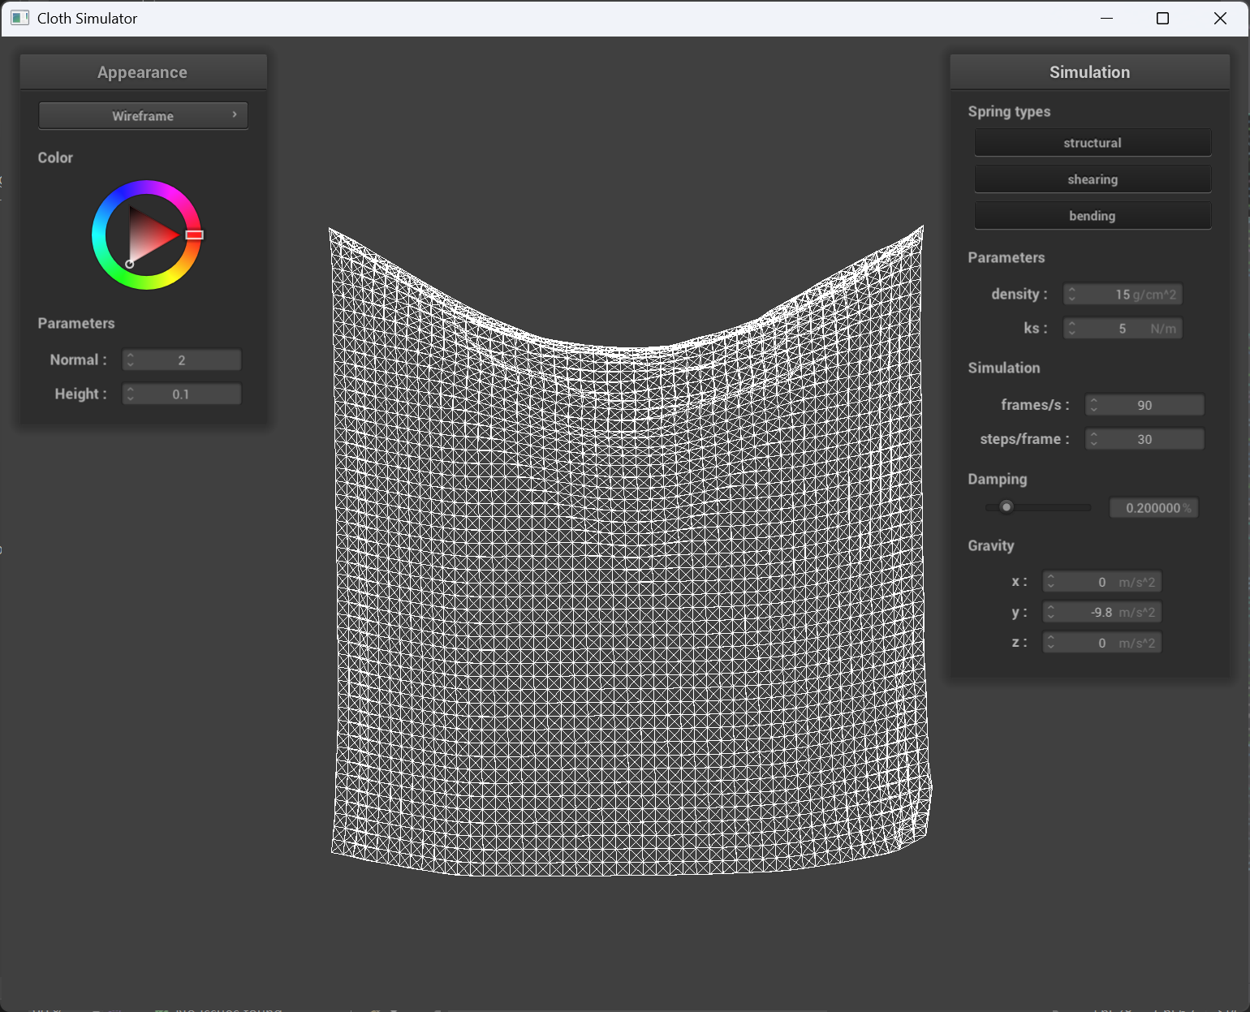Click the frames/s value field
1250x1012 pixels.
1144,404
